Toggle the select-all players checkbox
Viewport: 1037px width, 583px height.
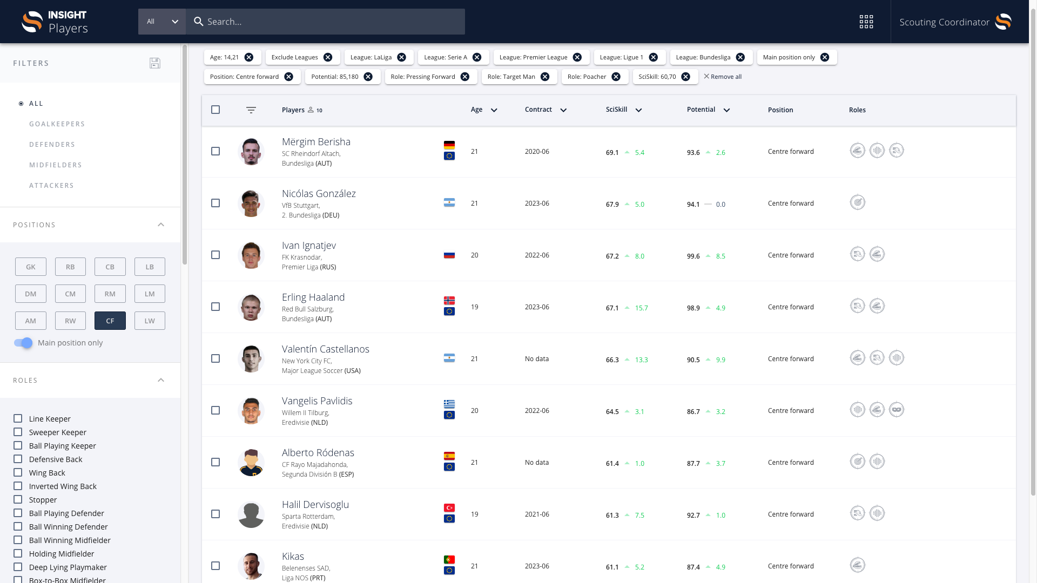tap(216, 110)
